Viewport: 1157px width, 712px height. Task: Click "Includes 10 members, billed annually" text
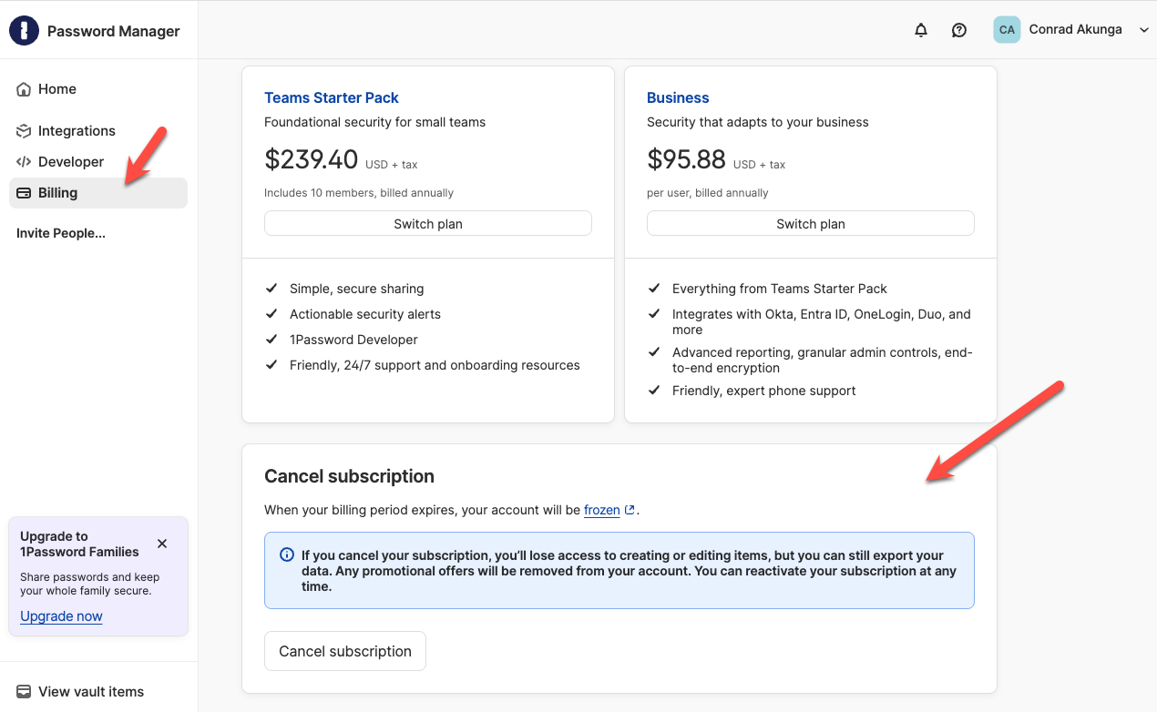click(x=359, y=193)
